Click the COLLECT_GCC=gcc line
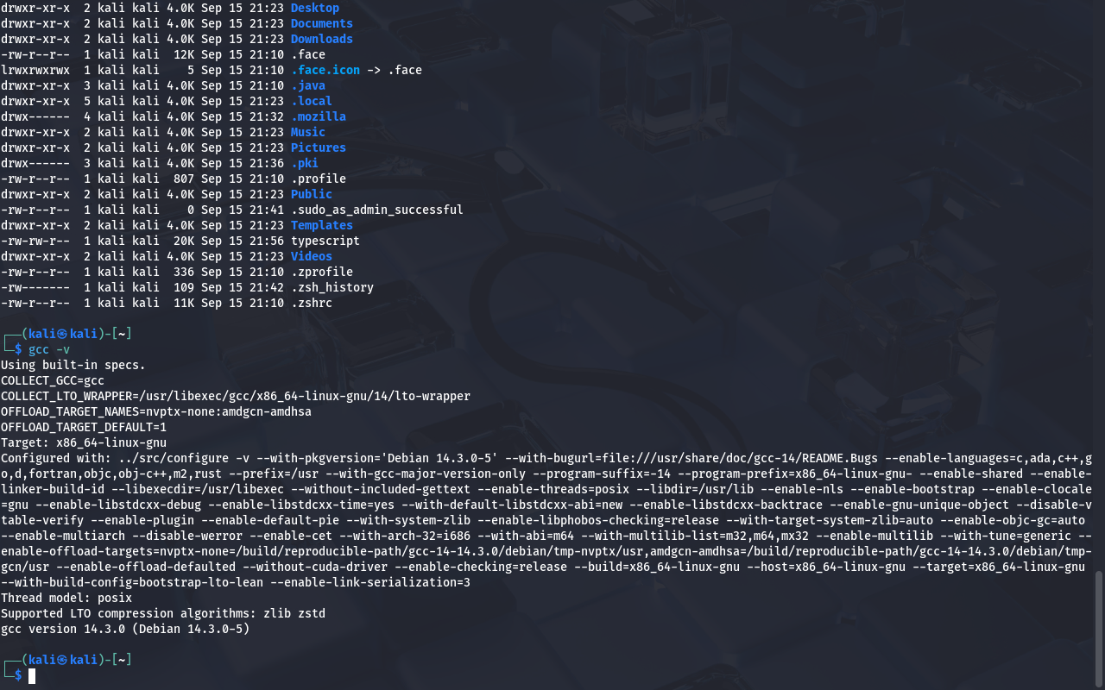The image size is (1105, 690). pyautogui.click(x=53, y=380)
